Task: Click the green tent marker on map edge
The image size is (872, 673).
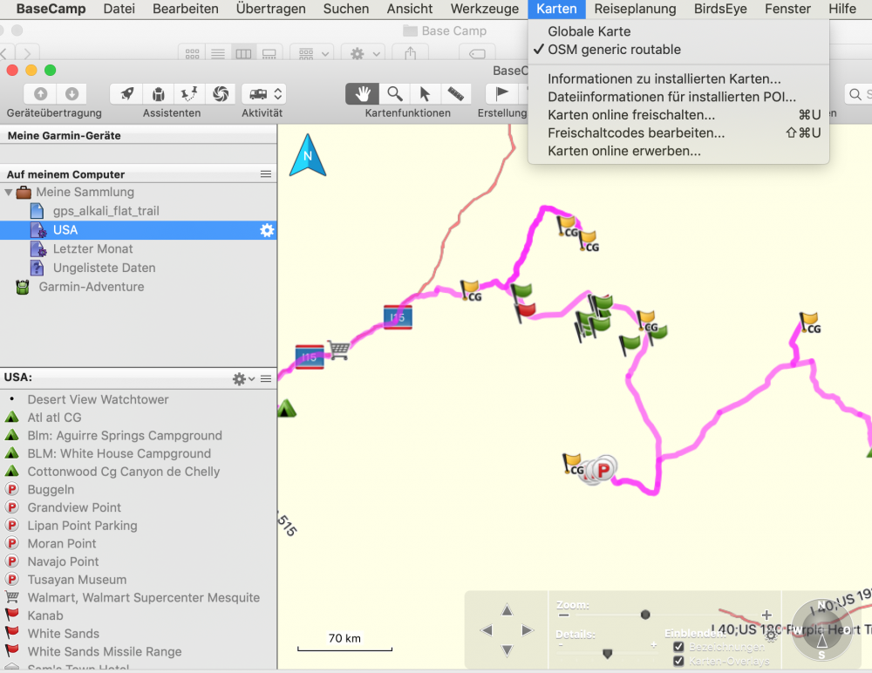Action: pos(286,409)
